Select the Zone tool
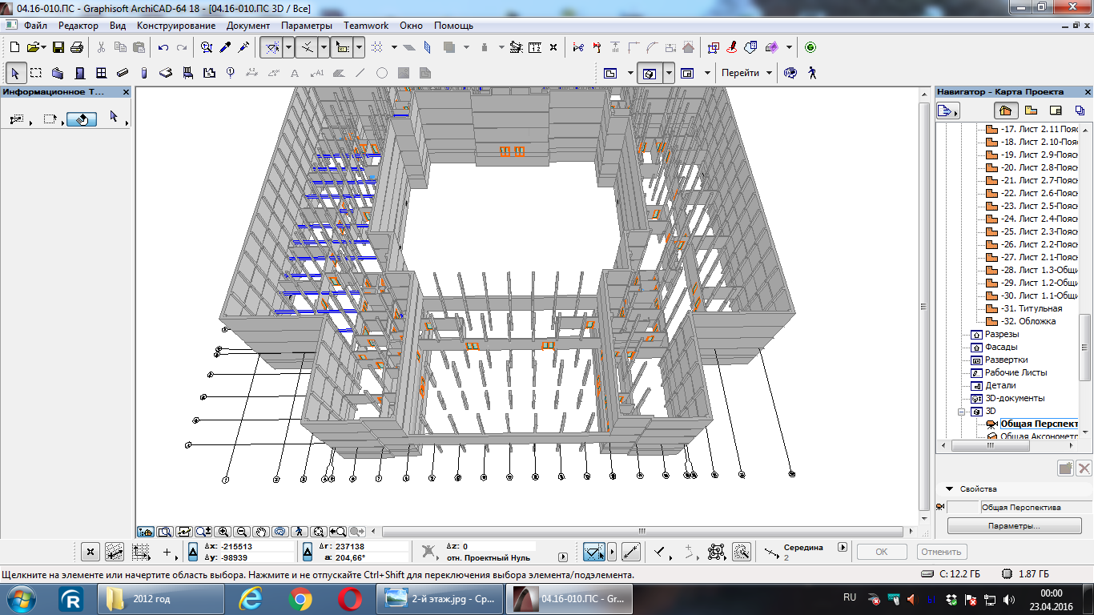Viewport: 1094px width, 615px height. click(x=209, y=73)
